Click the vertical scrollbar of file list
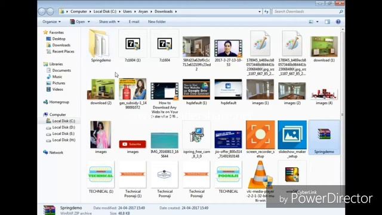 click(x=343, y=115)
